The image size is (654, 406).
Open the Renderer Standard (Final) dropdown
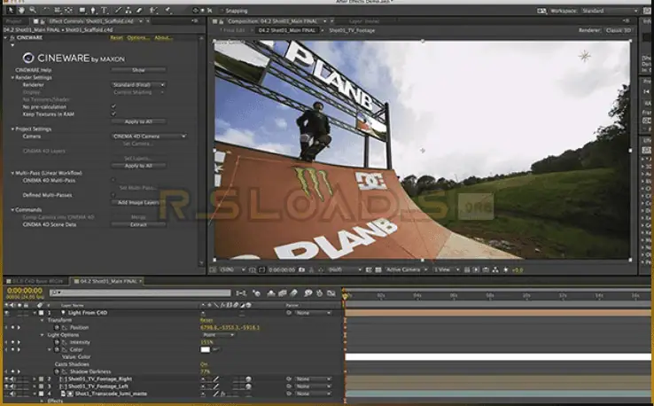point(138,85)
